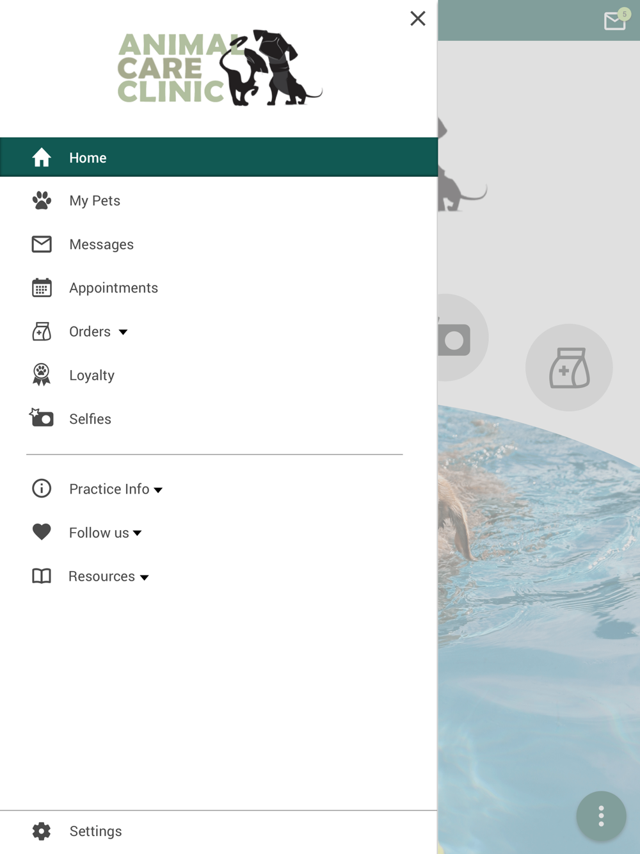This screenshot has width=640, height=854.
Task: Select the Resources label
Action: pos(102,576)
